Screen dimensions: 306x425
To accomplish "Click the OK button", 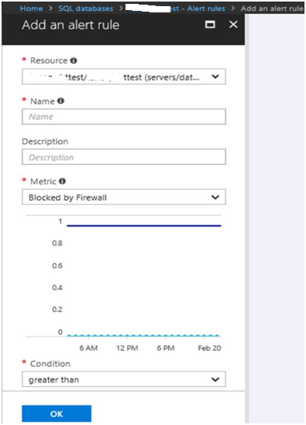I will [57, 413].
